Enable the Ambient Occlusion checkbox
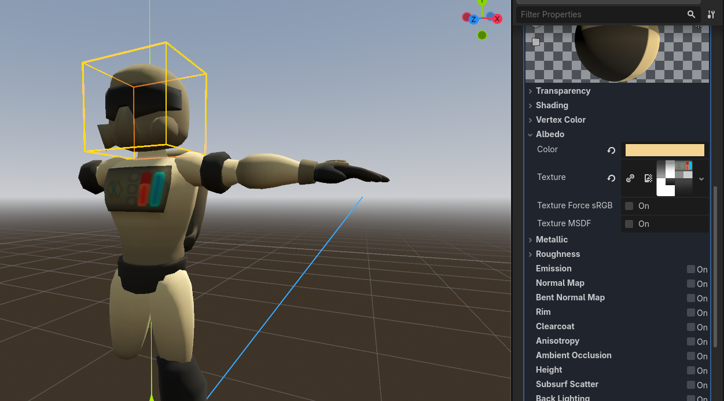The image size is (724, 401). [690, 356]
